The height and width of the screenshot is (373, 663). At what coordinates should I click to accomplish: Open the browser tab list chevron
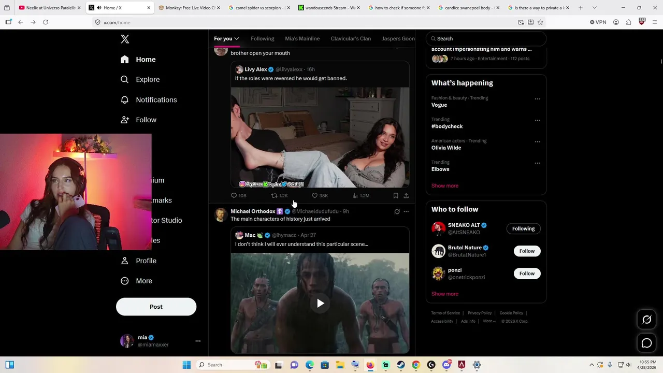pyautogui.click(x=594, y=8)
